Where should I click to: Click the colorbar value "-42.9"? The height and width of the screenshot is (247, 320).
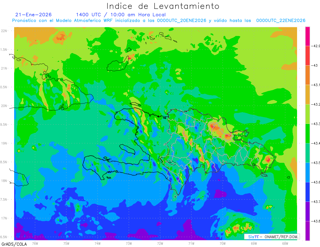[316, 46]
